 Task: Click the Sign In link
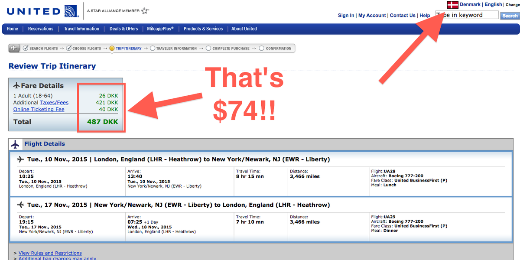[x=346, y=16]
